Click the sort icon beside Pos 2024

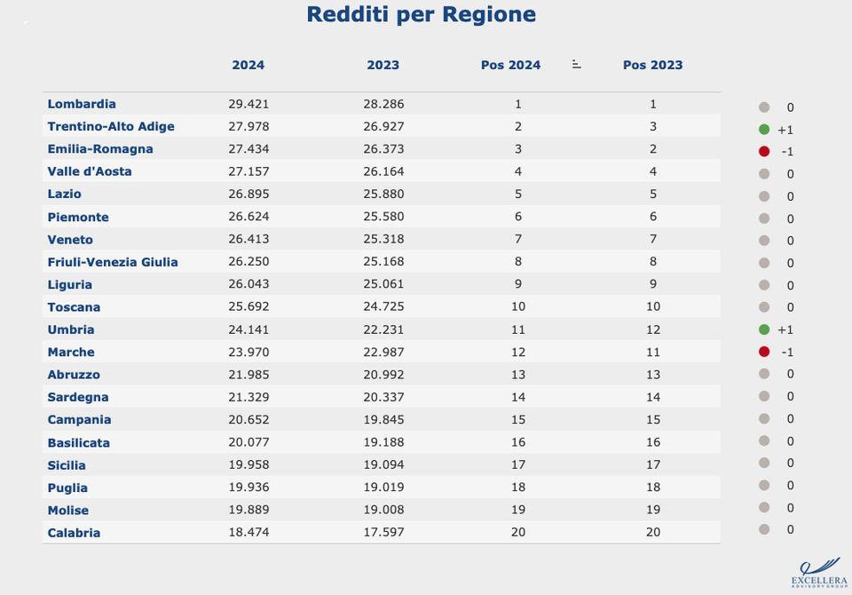coord(576,64)
